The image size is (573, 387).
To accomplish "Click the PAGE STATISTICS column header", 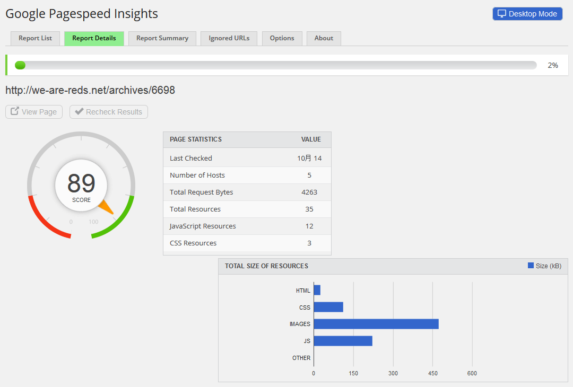I will coord(196,139).
